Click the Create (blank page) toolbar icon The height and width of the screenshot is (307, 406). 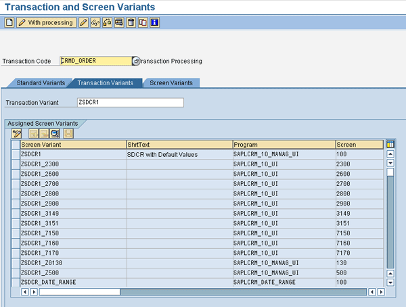(9, 22)
